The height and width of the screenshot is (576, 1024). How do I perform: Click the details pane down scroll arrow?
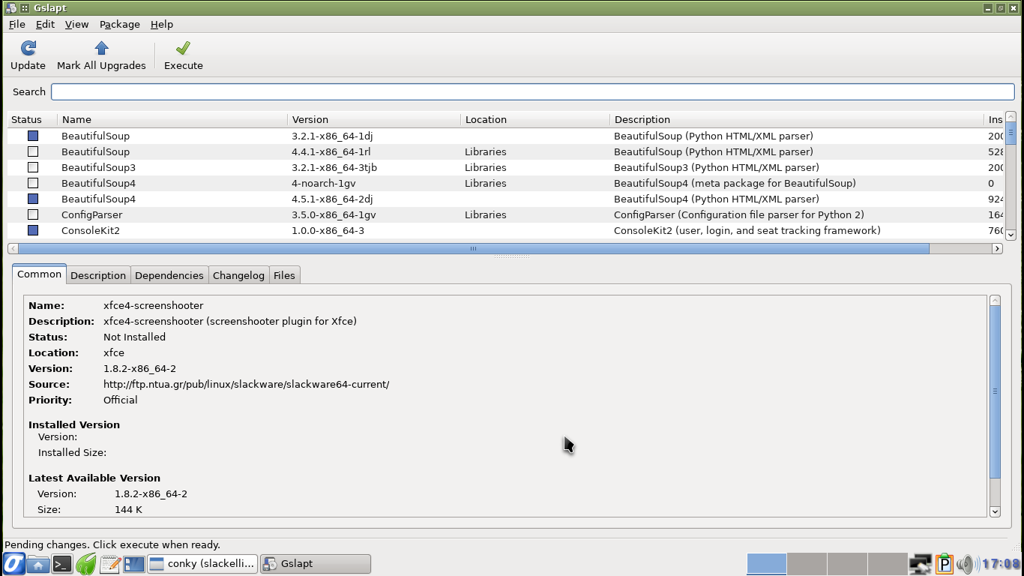[x=995, y=511]
